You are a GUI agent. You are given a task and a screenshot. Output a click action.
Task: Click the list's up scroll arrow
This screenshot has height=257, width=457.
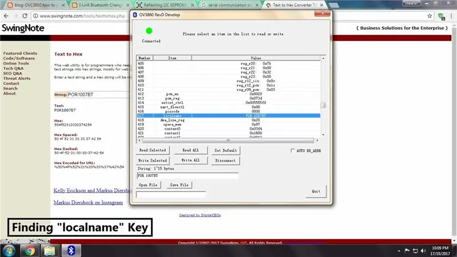[x=323, y=58]
